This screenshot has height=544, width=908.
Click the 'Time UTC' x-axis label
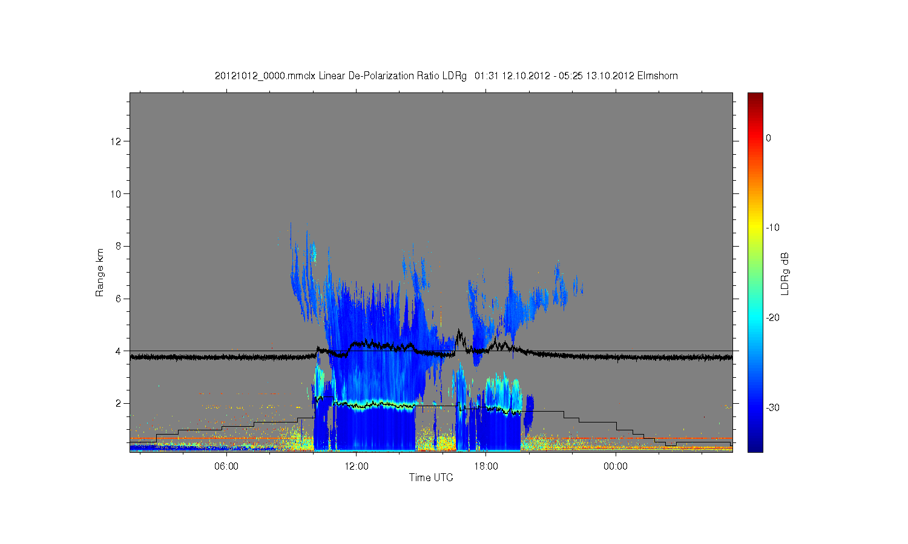(x=431, y=478)
